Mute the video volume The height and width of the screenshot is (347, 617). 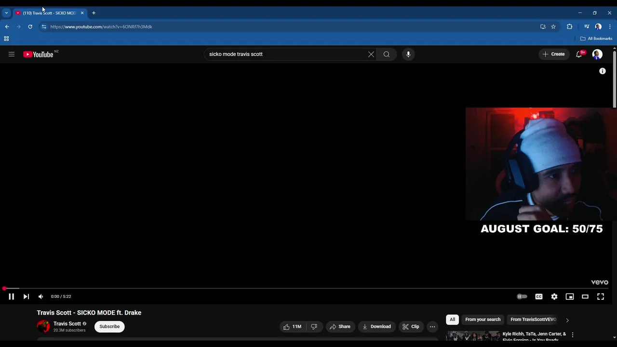[40, 296]
